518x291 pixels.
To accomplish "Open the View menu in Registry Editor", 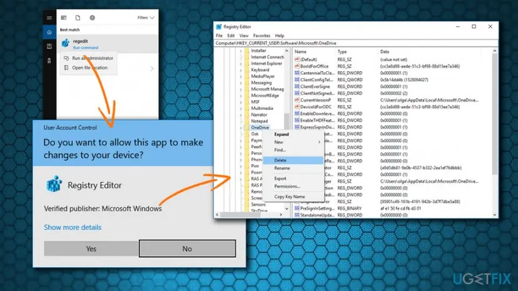I will (x=244, y=36).
